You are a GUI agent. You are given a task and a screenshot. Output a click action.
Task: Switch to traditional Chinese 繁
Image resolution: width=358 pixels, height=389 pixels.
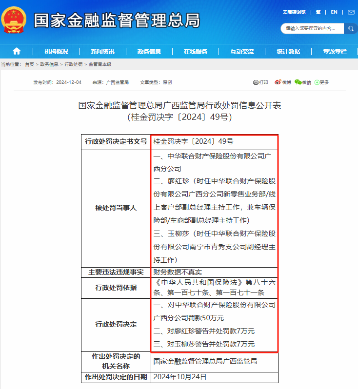tap(318, 12)
